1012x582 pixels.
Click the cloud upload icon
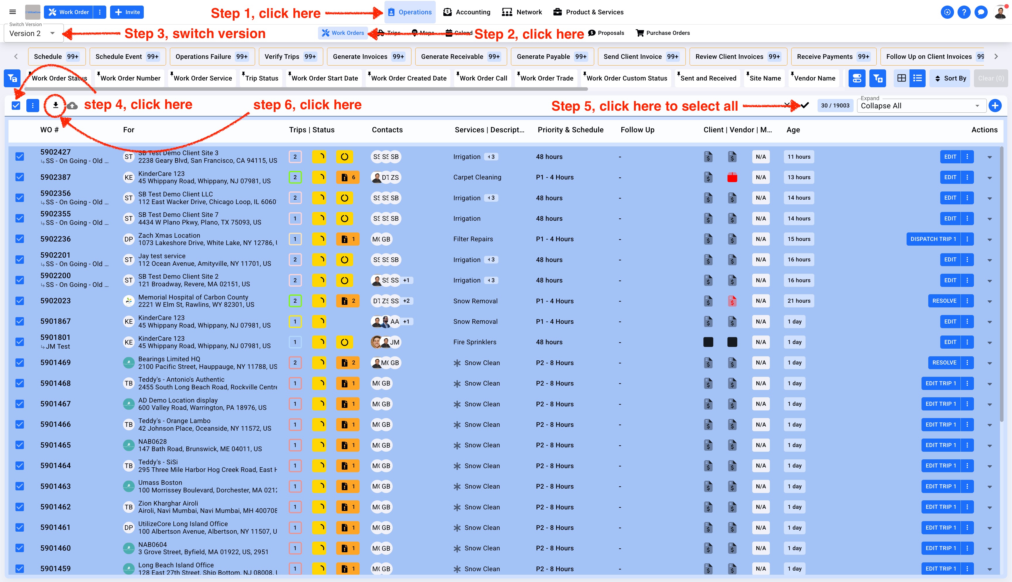(x=72, y=105)
